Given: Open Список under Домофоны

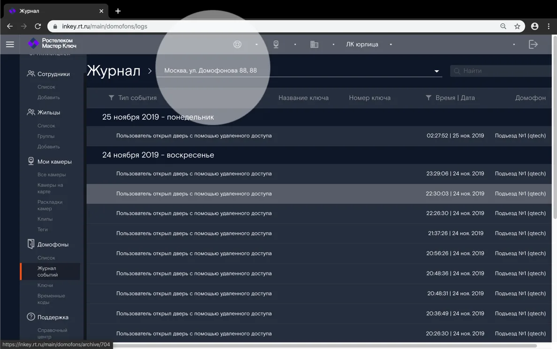Looking at the screenshot, I should (x=46, y=258).
